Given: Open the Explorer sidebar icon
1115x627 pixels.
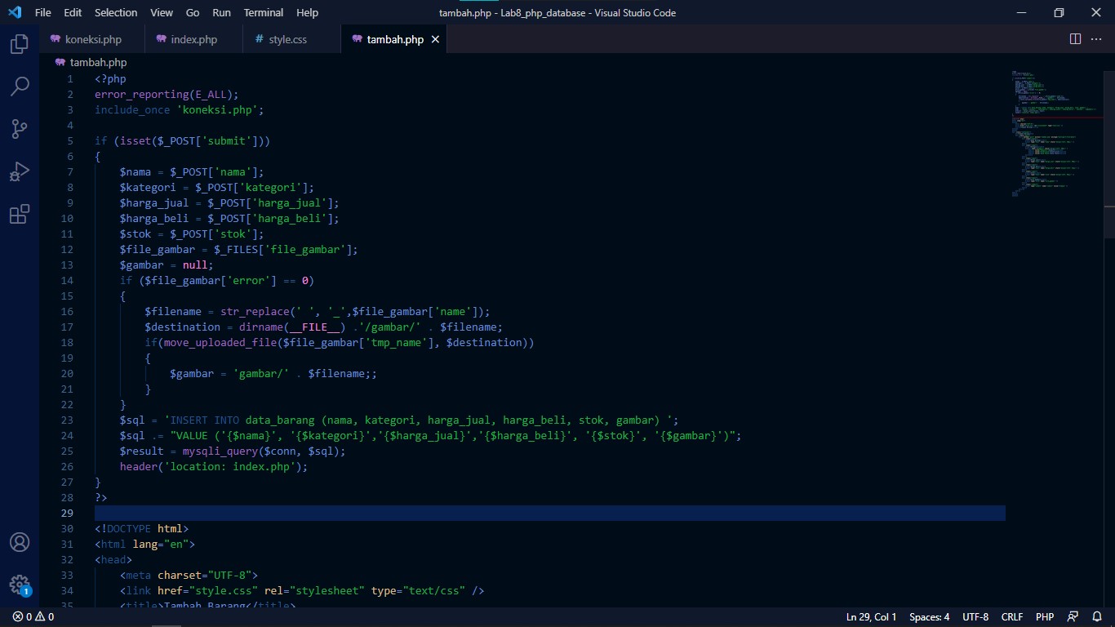Looking at the screenshot, I should click(19, 44).
